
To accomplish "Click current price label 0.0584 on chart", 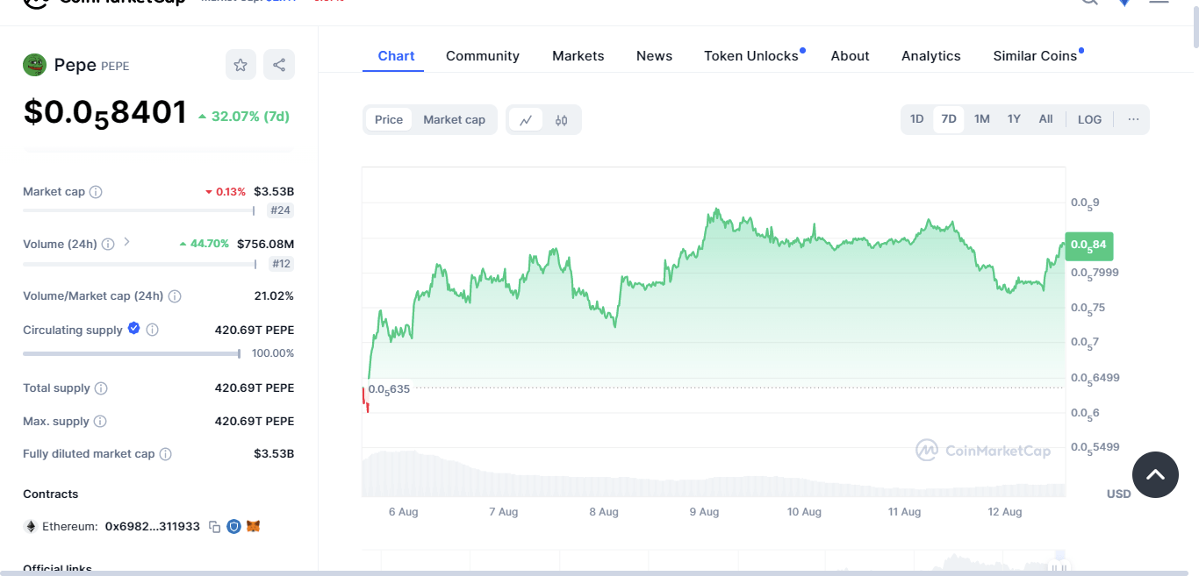I will 1088,245.
